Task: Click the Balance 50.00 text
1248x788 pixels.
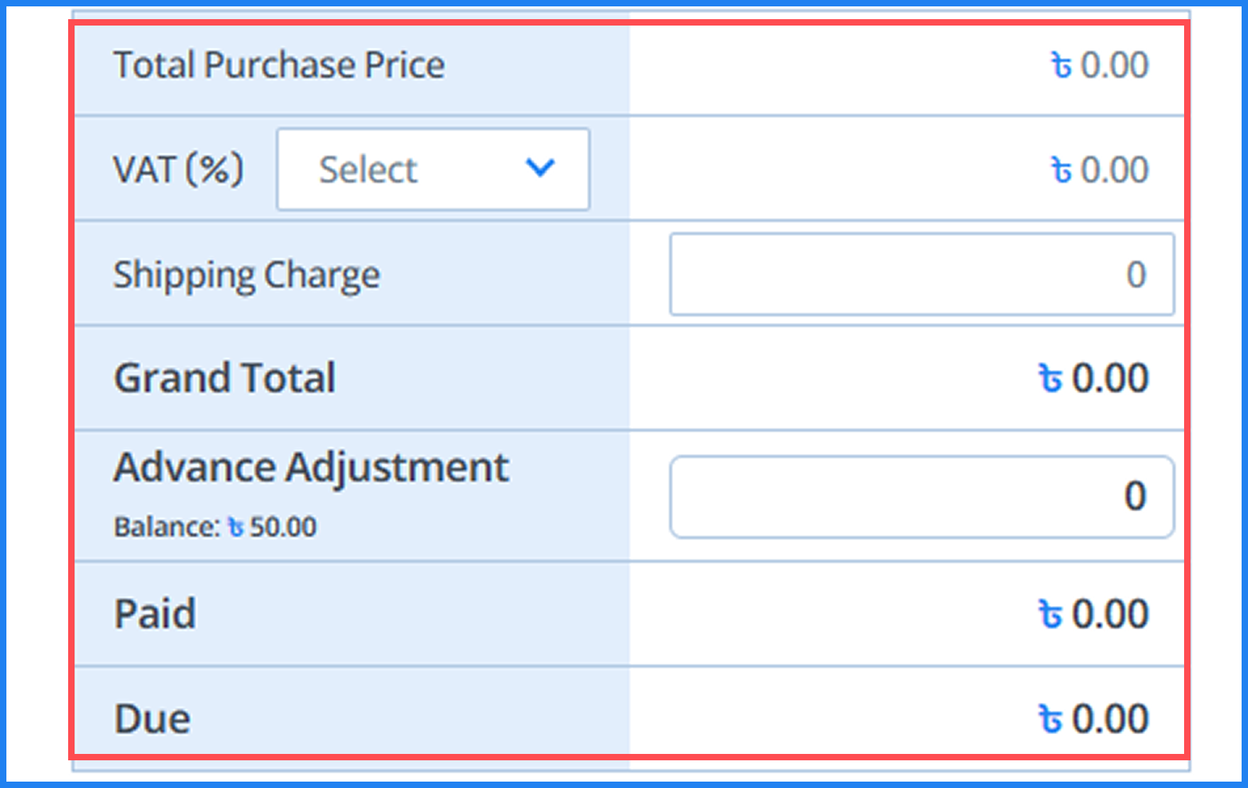Action: pyautogui.click(x=215, y=527)
